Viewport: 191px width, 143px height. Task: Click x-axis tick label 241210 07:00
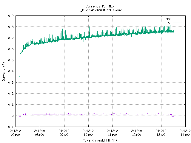pyautogui.click(x=15, y=133)
